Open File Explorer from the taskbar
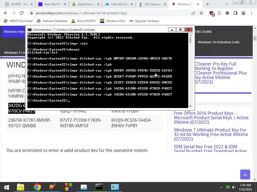 pos(21,187)
